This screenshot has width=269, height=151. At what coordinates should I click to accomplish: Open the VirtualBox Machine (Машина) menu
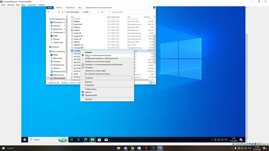click(11, 5)
